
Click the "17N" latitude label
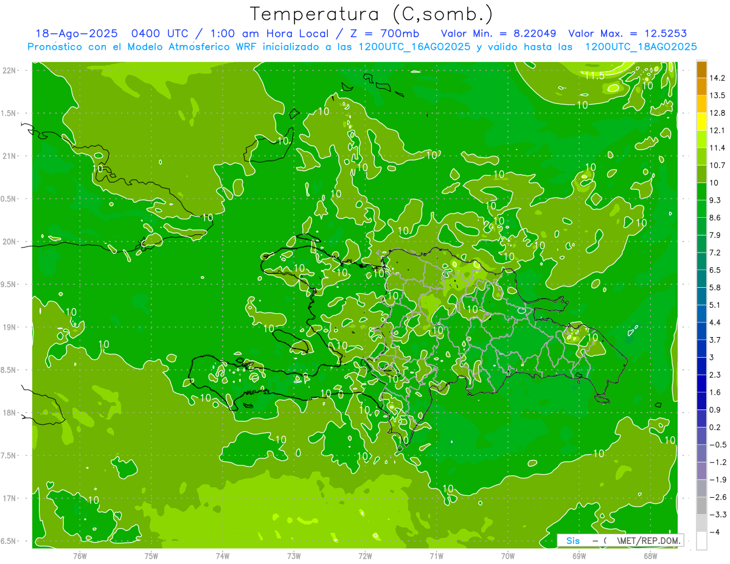pyautogui.click(x=10, y=498)
